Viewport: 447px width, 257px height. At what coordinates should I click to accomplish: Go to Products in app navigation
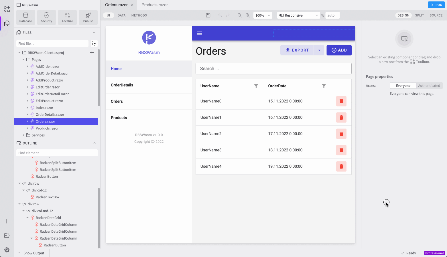149,118
